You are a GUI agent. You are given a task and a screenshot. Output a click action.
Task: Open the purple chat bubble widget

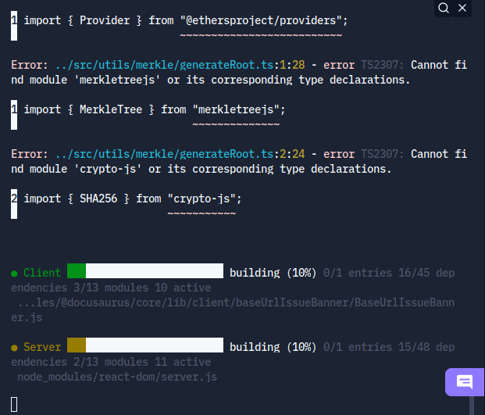pos(465,382)
